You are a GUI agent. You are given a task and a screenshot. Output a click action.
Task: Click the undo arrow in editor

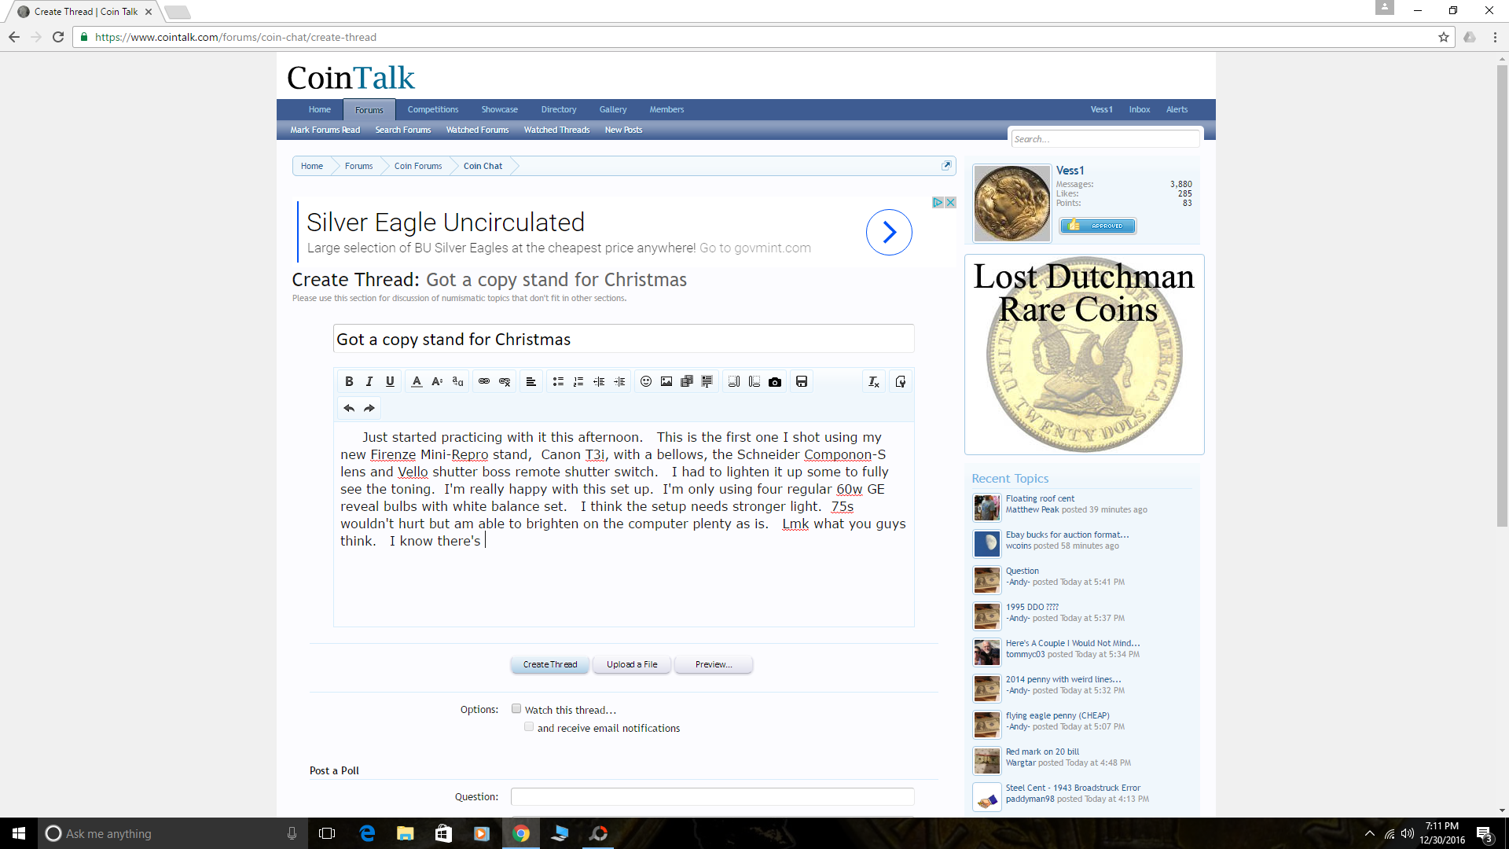tap(349, 408)
